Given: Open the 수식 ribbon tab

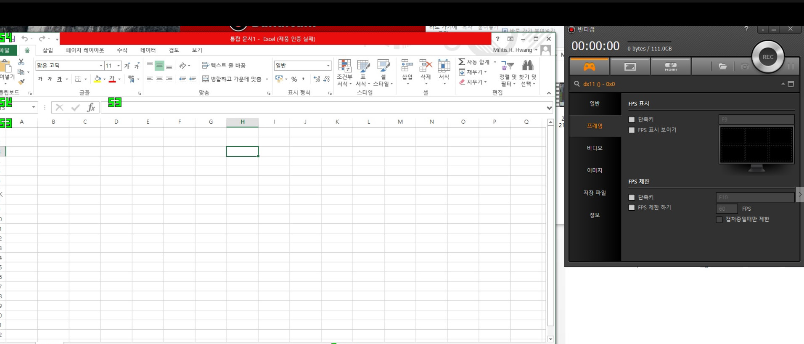Looking at the screenshot, I should click(122, 50).
